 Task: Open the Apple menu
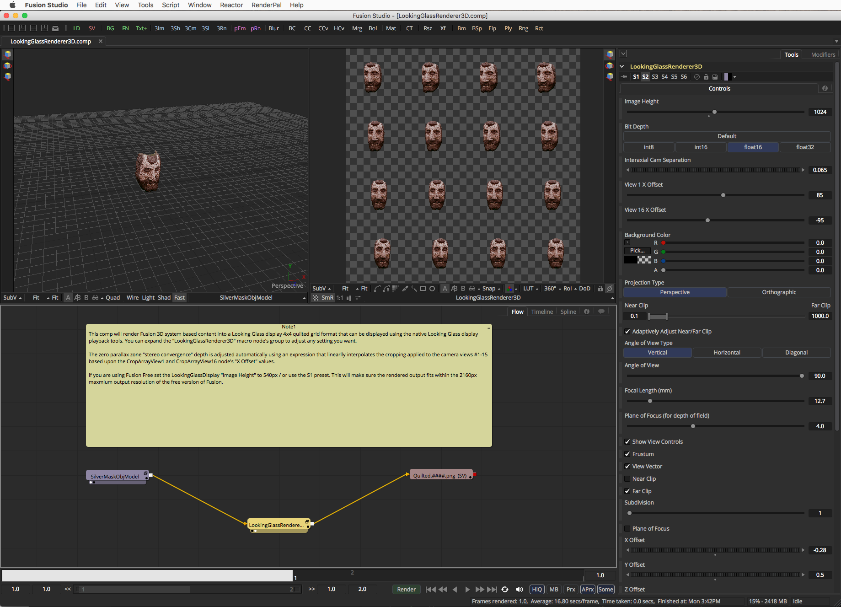(x=12, y=5)
